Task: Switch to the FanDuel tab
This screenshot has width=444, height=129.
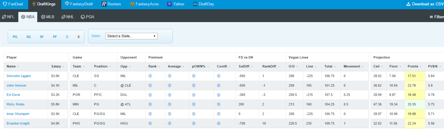Action: pyautogui.click(x=13, y=4)
